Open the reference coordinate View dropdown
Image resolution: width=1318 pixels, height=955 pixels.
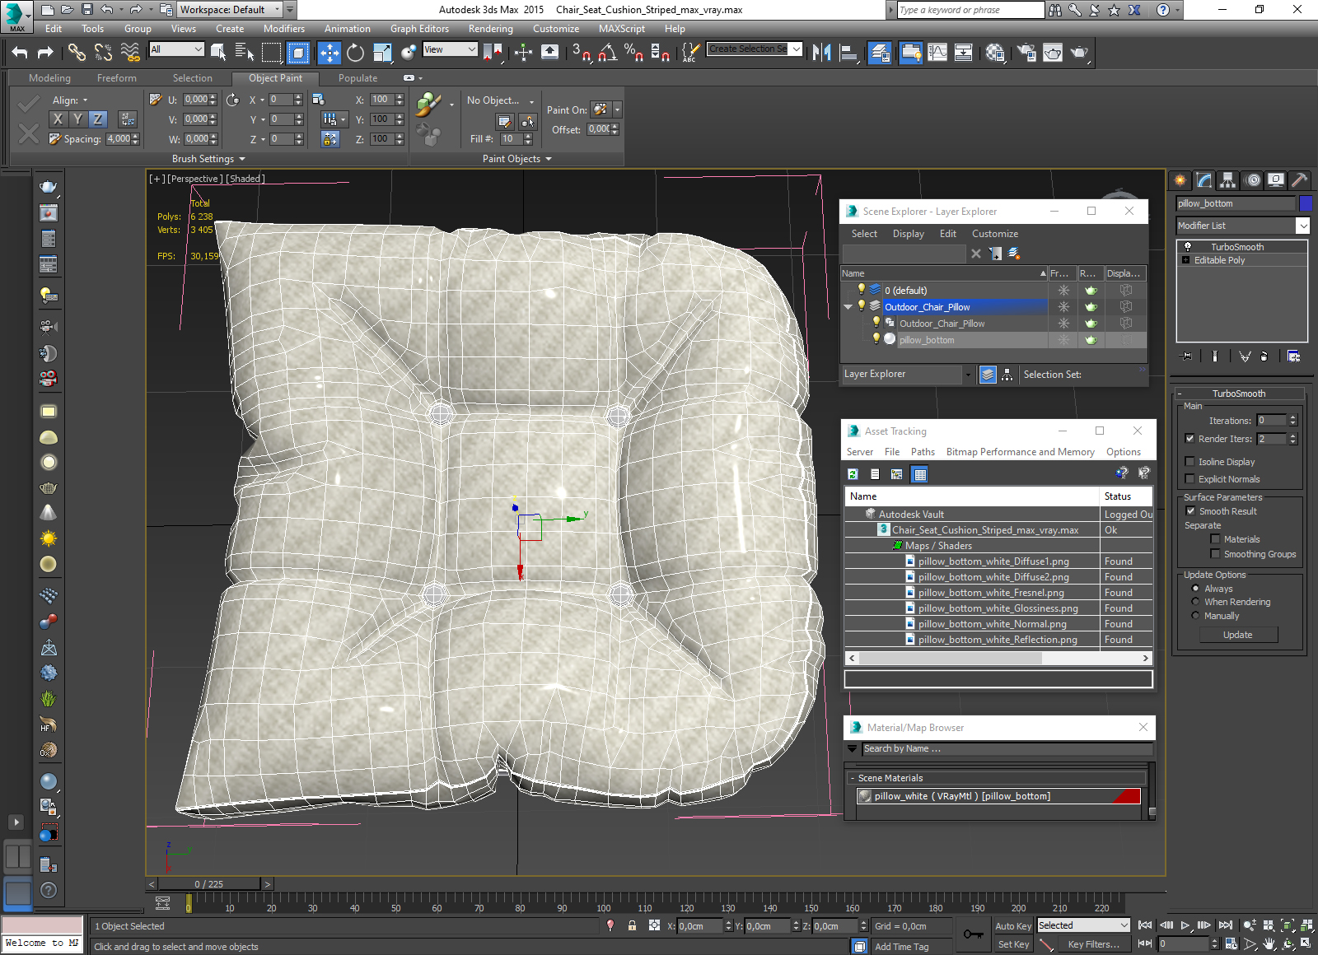click(x=450, y=49)
